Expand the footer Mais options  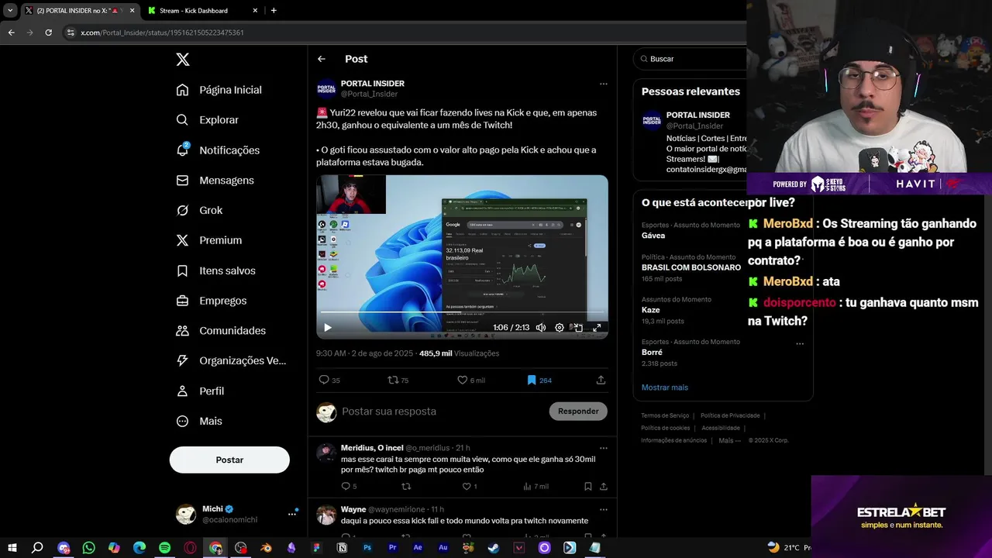(x=730, y=440)
